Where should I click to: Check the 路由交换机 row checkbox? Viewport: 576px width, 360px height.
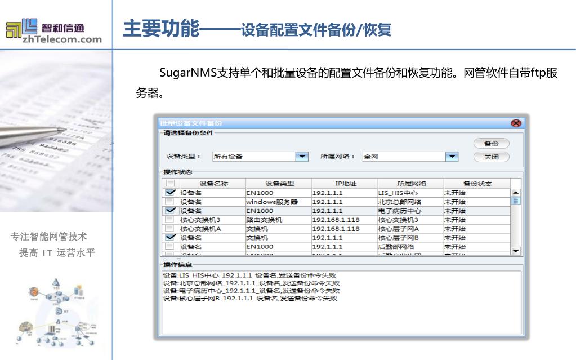coord(169,220)
